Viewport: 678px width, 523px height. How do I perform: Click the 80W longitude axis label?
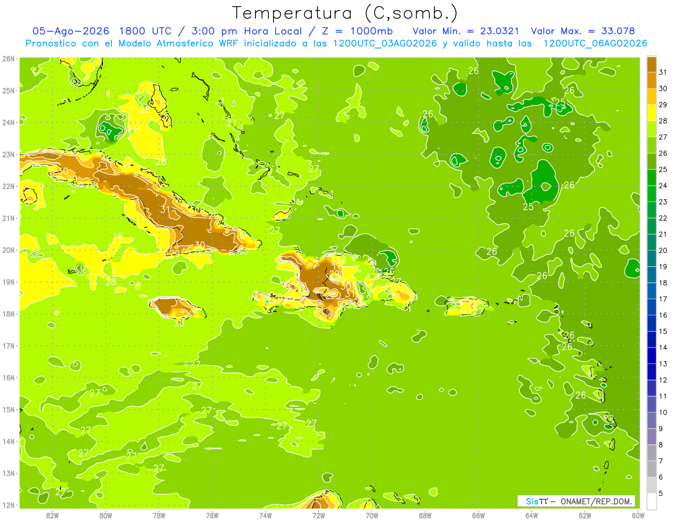[106, 515]
